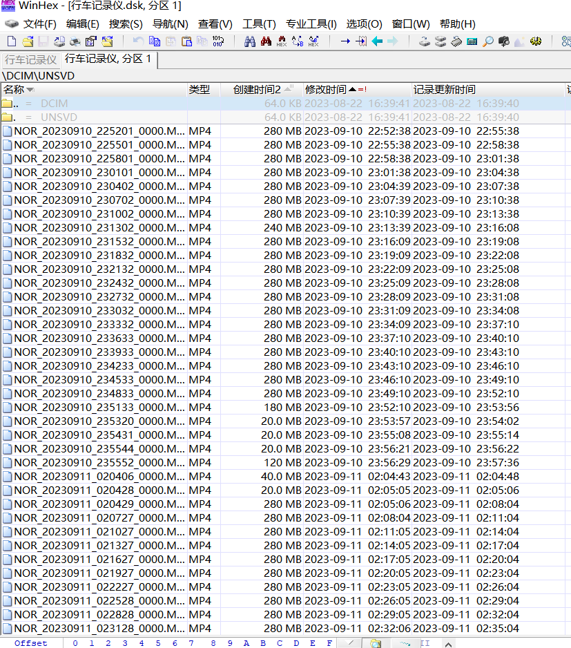Open the 窗口(W) menu

411,24
